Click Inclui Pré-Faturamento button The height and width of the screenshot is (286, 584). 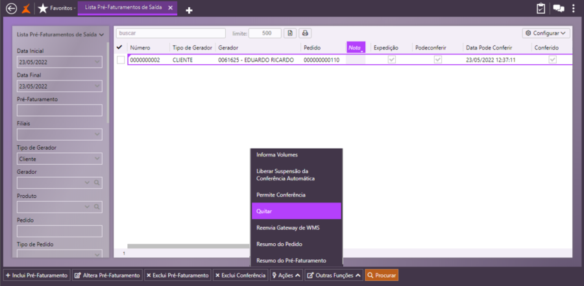36,275
